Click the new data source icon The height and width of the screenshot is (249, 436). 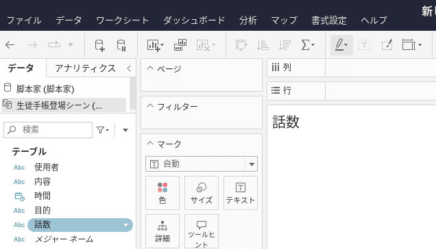99,45
